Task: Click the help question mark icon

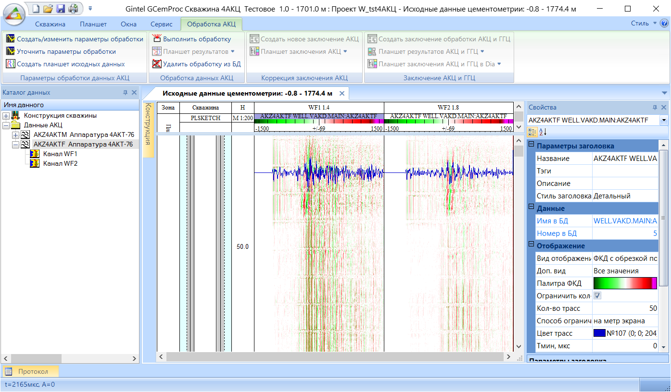Action: 664,23
